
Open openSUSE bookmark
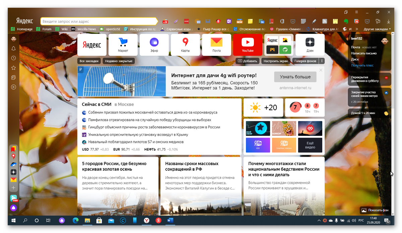pos(110,29)
